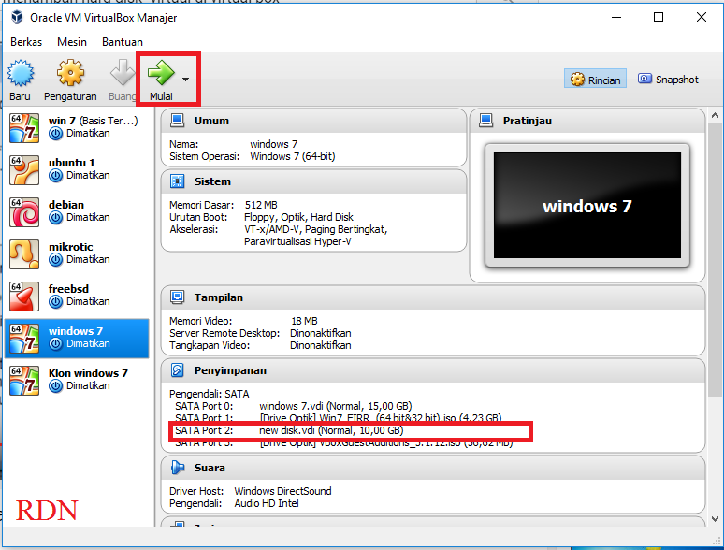Click power status icon under debian

pos(56,218)
